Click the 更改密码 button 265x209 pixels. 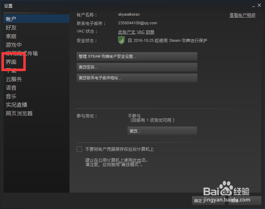click(137, 67)
